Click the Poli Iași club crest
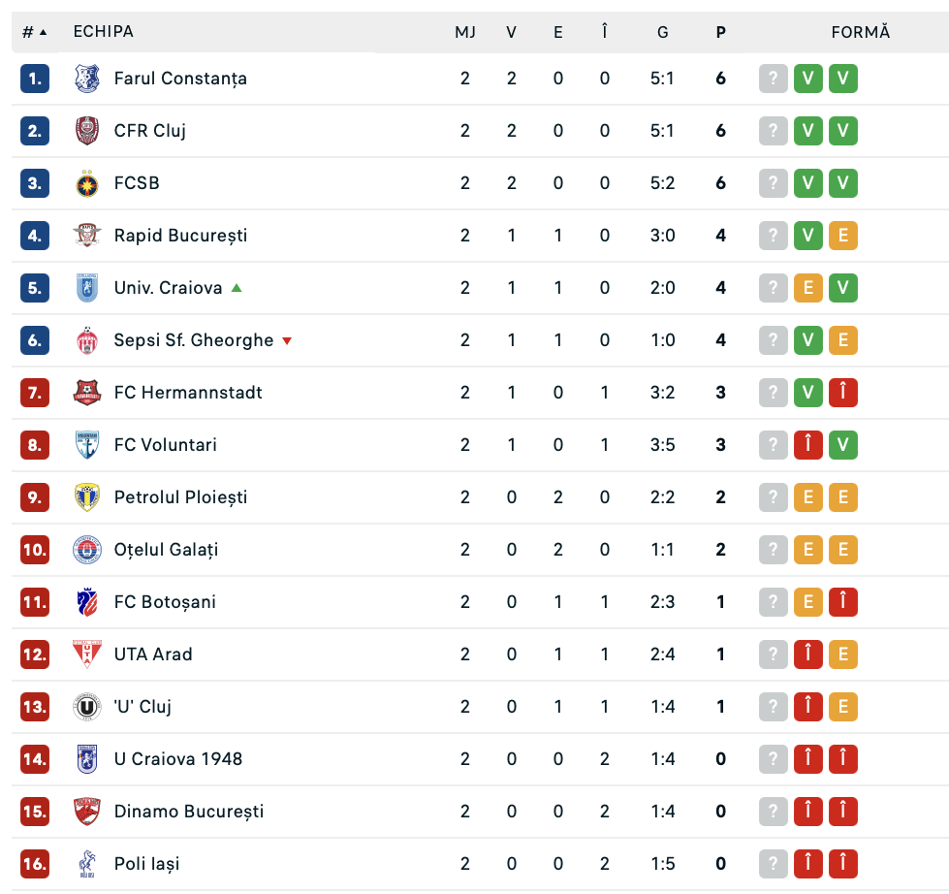Viewport: 949px width, 894px height. pos(87,864)
